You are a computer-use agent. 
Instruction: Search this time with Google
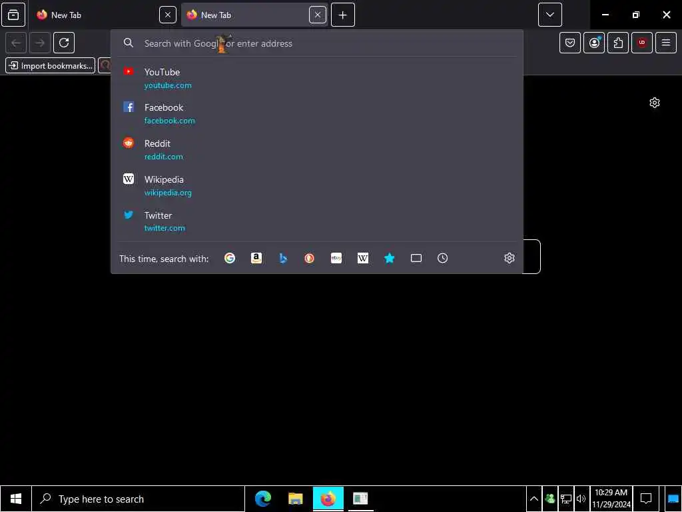pos(230,258)
